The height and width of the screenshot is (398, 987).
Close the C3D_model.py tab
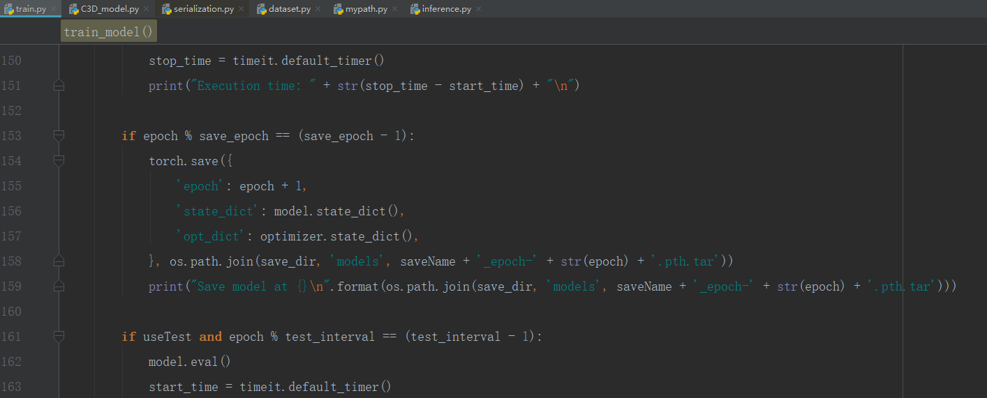click(x=147, y=10)
